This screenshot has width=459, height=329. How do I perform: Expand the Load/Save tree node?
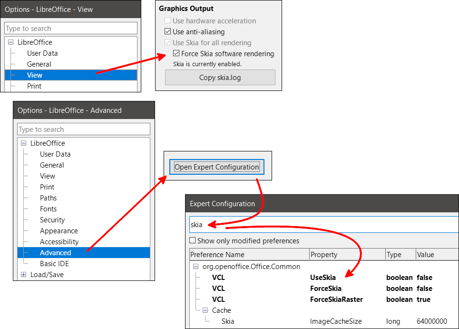[24, 275]
